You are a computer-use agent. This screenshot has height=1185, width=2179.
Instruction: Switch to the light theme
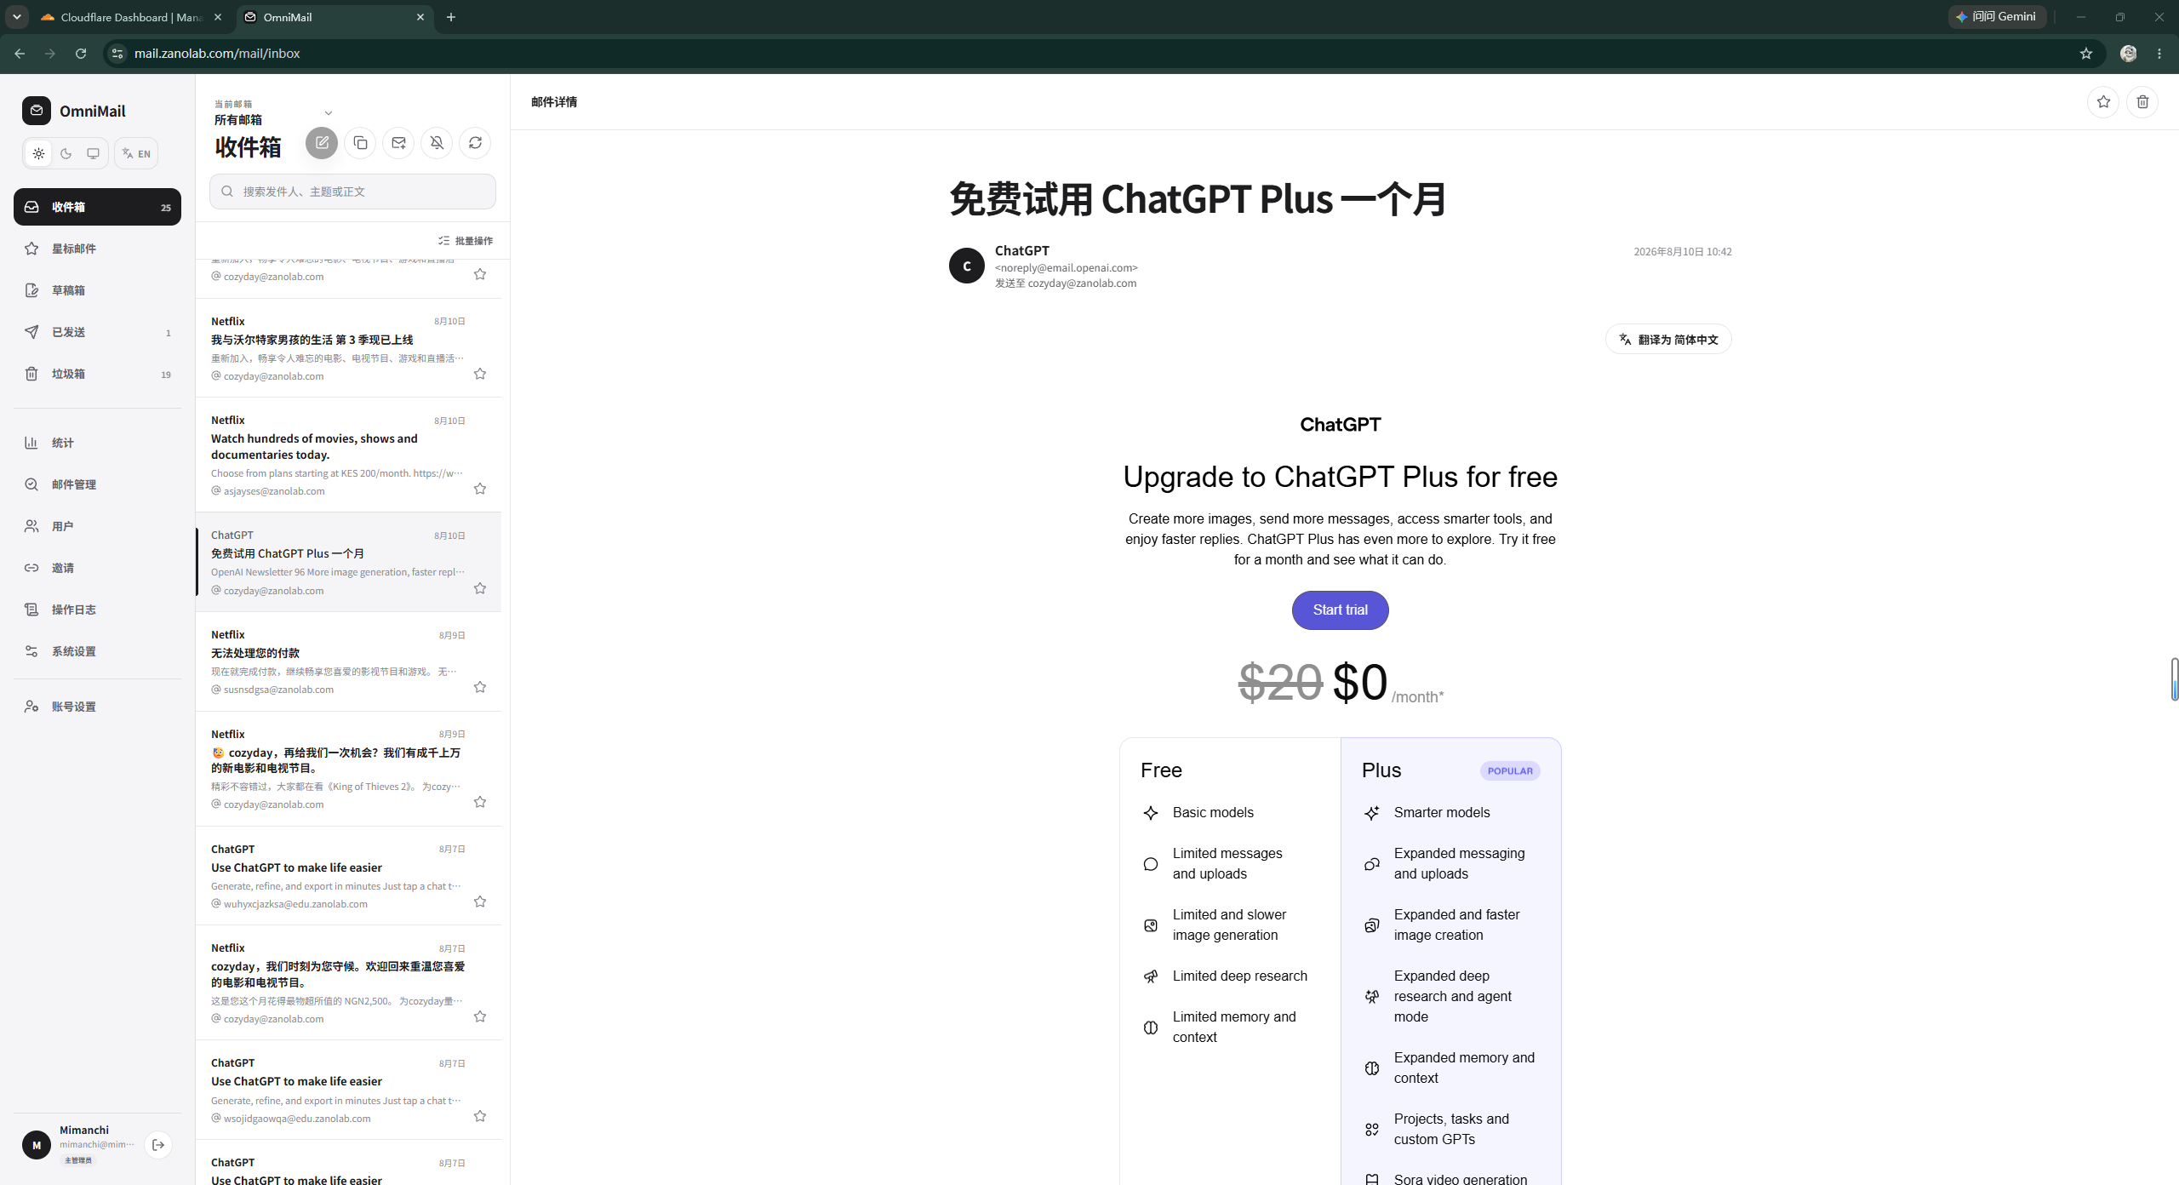39,153
